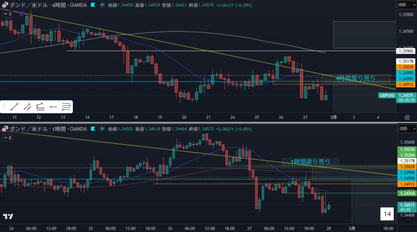Viewport: 417px width, 232px height.
Task: Select the info line drawing tool
Action: click(x=28, y=107)
